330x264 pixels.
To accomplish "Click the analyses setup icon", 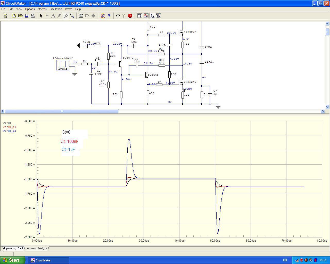I will click(103, 16).
